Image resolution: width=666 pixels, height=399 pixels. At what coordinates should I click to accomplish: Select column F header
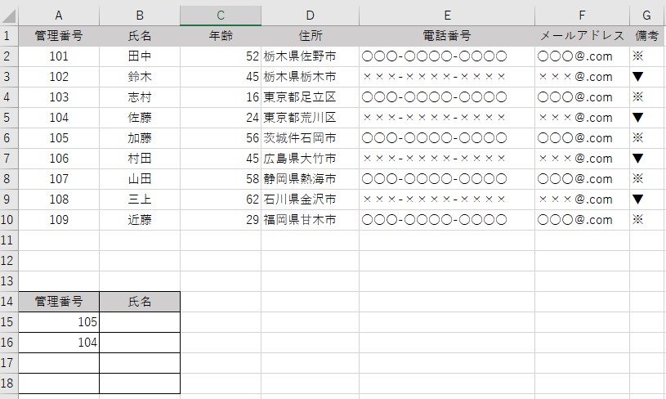(583, 16)
